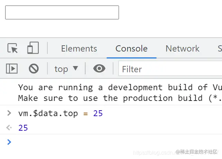Click the returned value 25 output
The height and width of the screenshot is (159, 222).
pos(23,128)
